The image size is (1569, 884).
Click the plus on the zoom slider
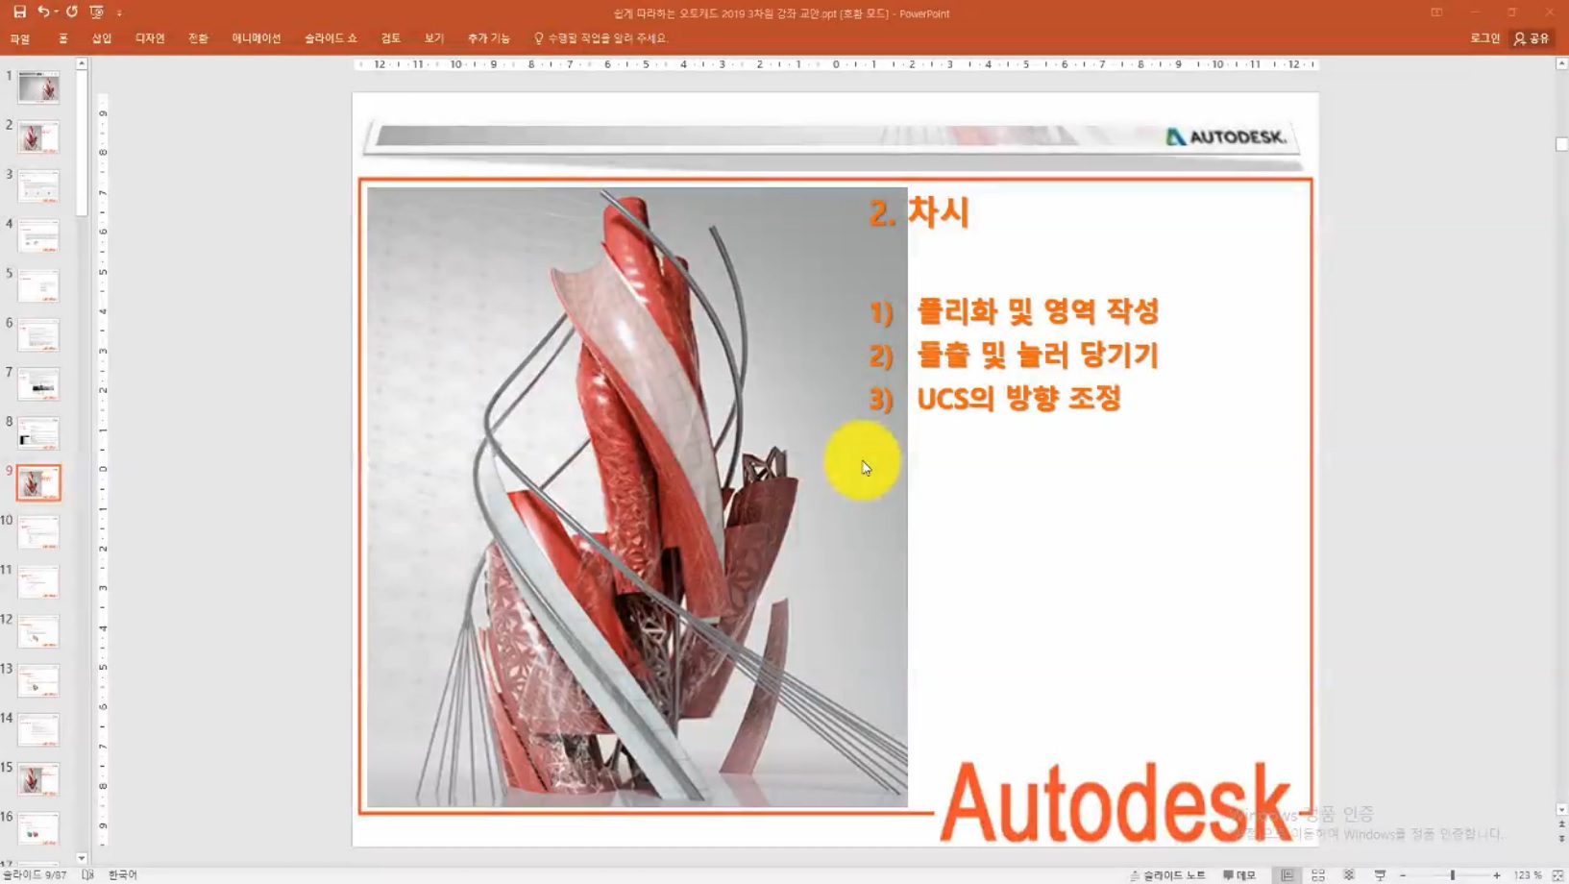click(1498, 874)
